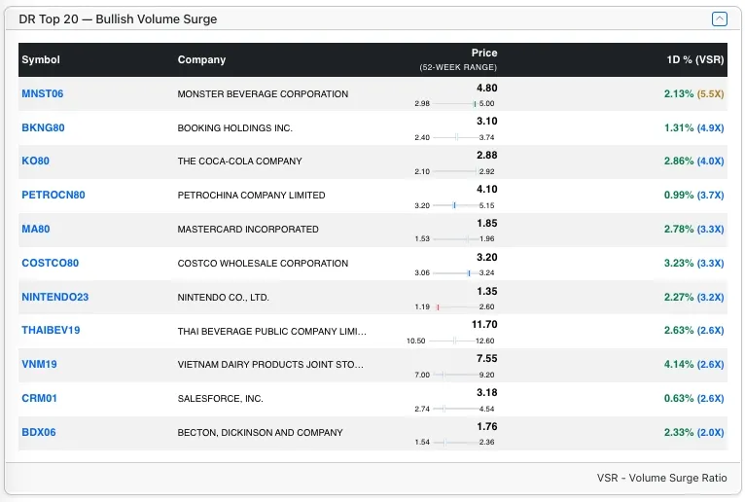Click the BDX06 price 1.76
Viewport: 745px width, 502px height.
coord(487,427)
